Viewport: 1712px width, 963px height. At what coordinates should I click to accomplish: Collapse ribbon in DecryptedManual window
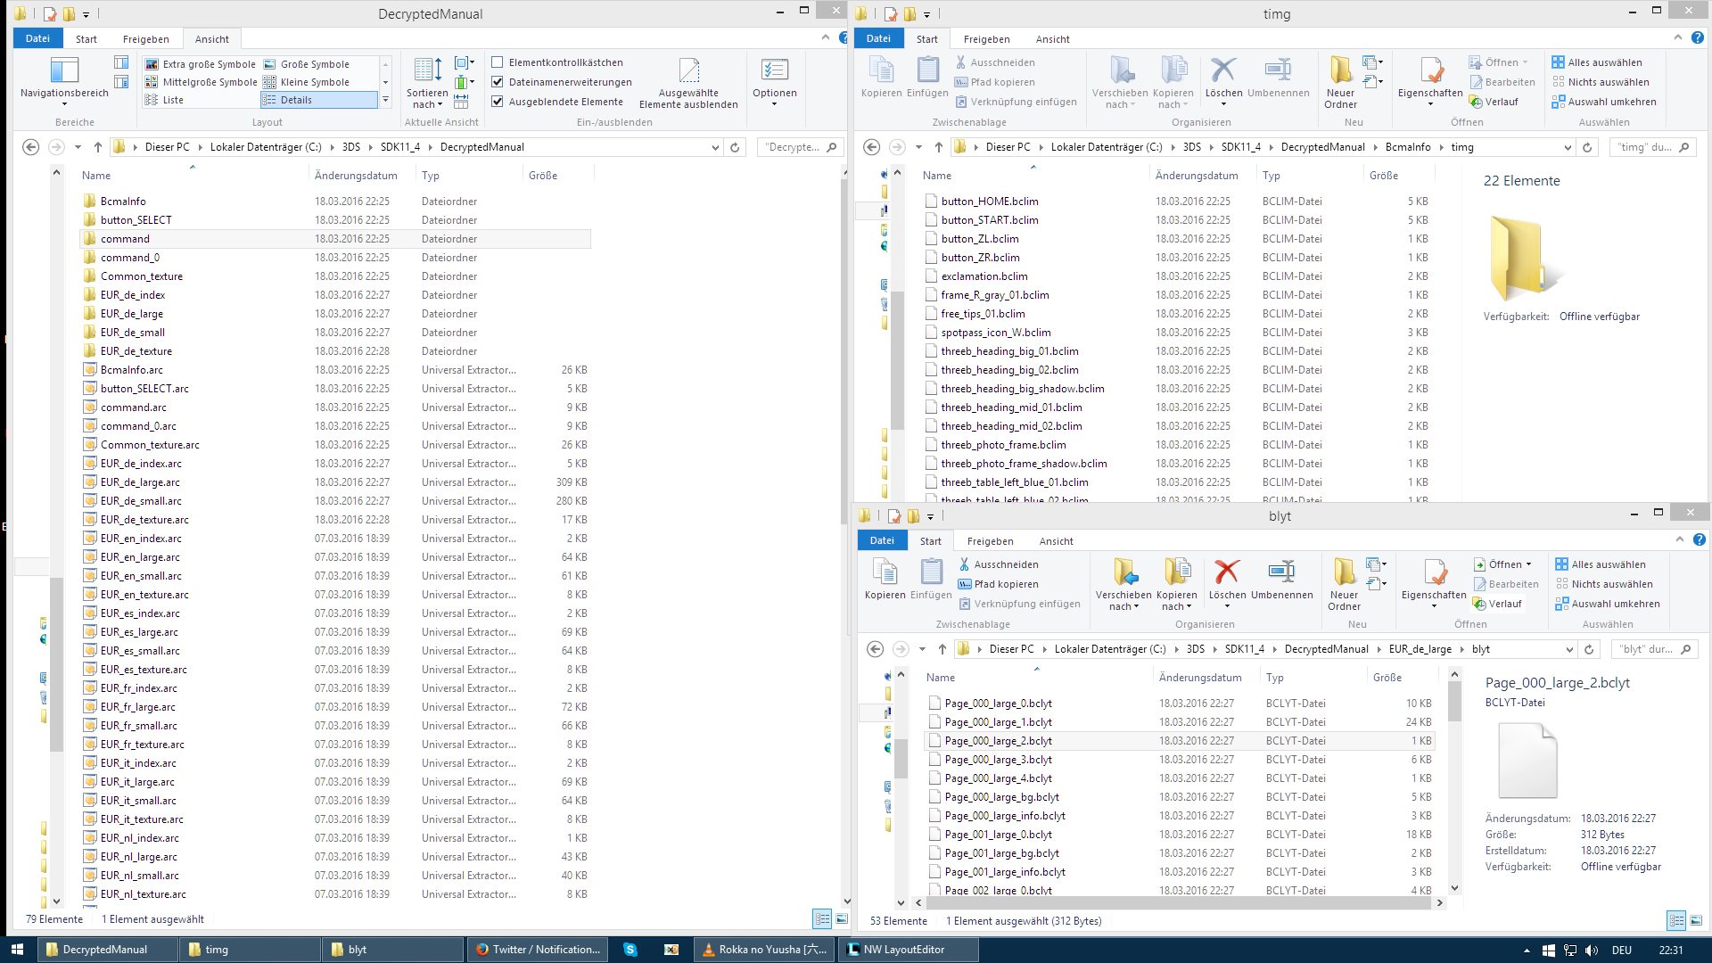pos(826,38)
